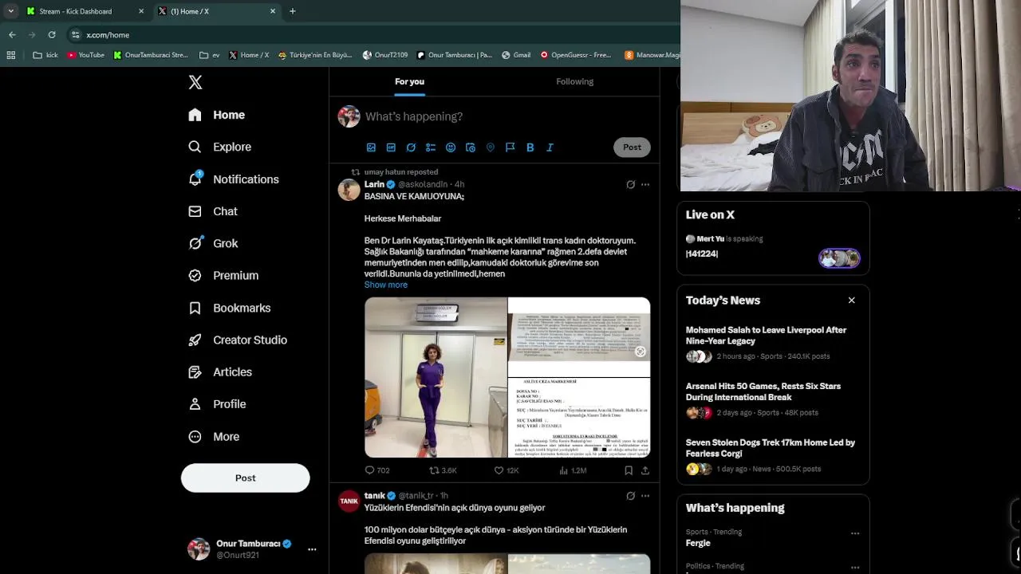Switch to the Following tab

tap(574, 81)
